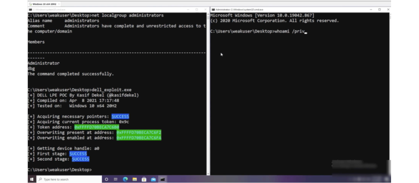The width and height of the screenshot is (419, 183).
Task: Click the 'dbg' member line
Action: (x=31, y=68)
